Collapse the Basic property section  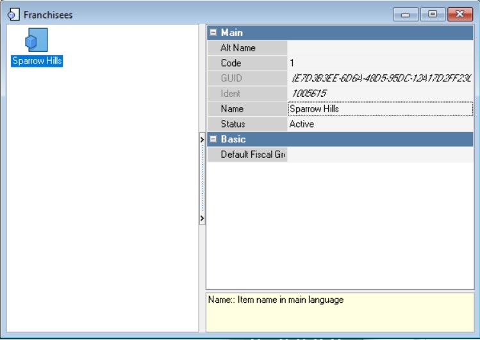pos(213,139)
